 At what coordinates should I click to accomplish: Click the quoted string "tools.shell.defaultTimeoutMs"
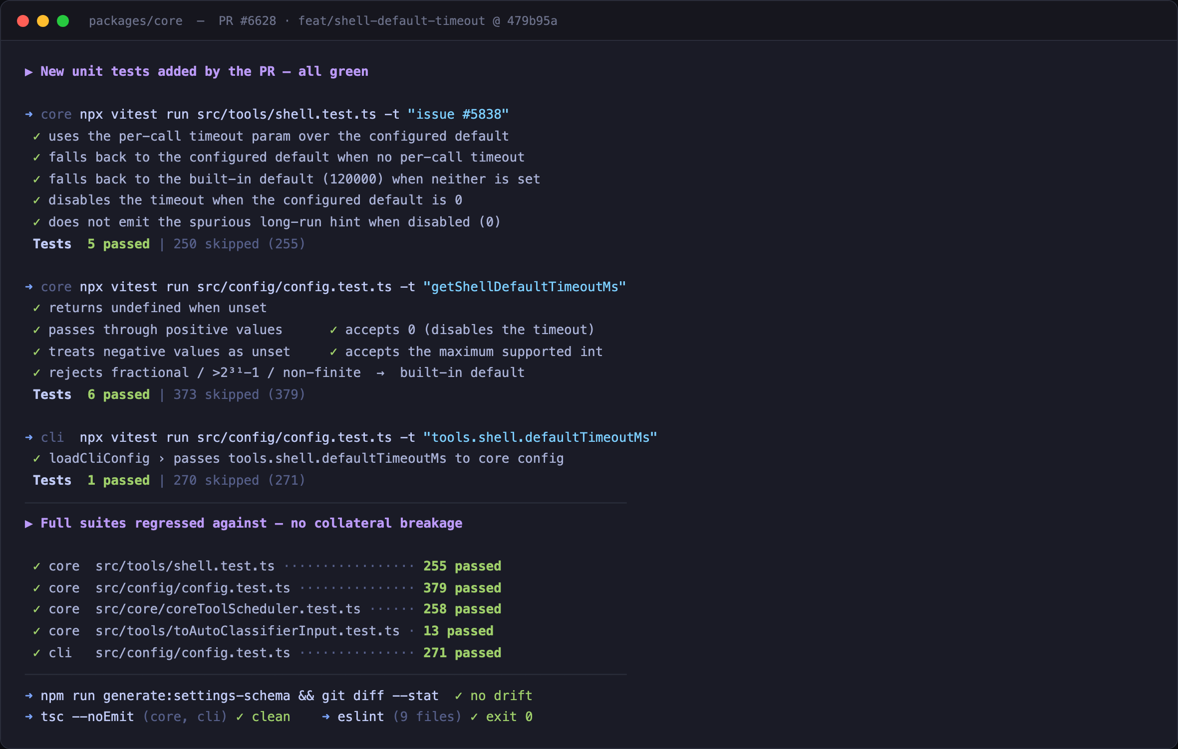point(540,438)
